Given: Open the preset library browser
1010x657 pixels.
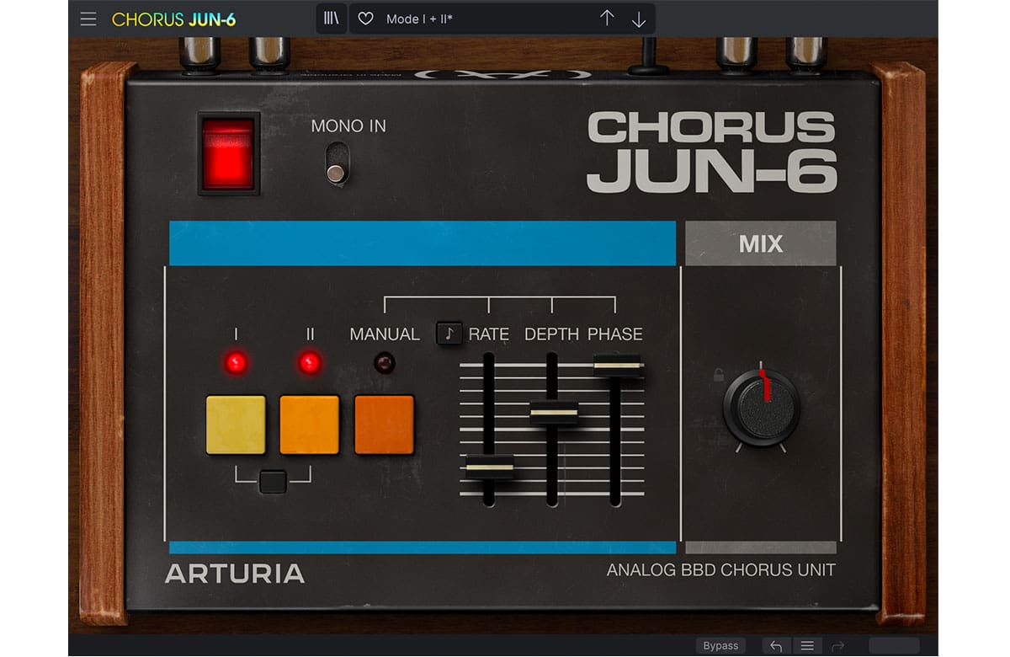Looking at the screenshot, I should coord(332,19).
